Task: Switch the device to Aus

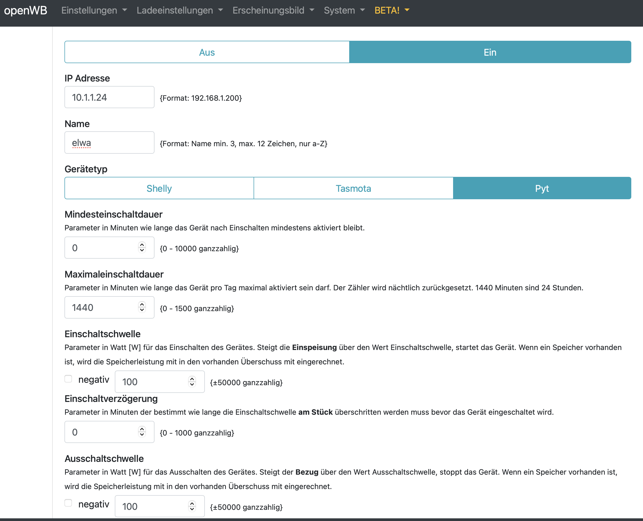Action: [x=207, y=52]
